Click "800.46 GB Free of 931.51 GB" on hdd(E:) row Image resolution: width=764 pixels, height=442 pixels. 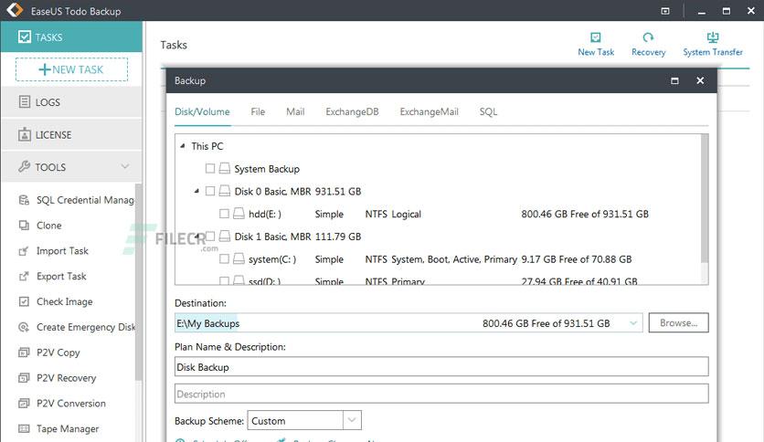(585, 214)
